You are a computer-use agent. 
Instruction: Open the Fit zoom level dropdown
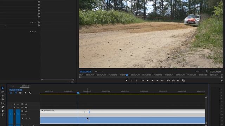click(x=99, y=71)
